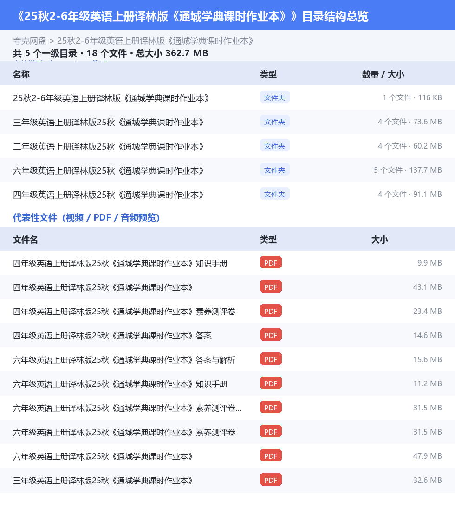Open file 六年级英语上册 答案与解析

point(124,360)
